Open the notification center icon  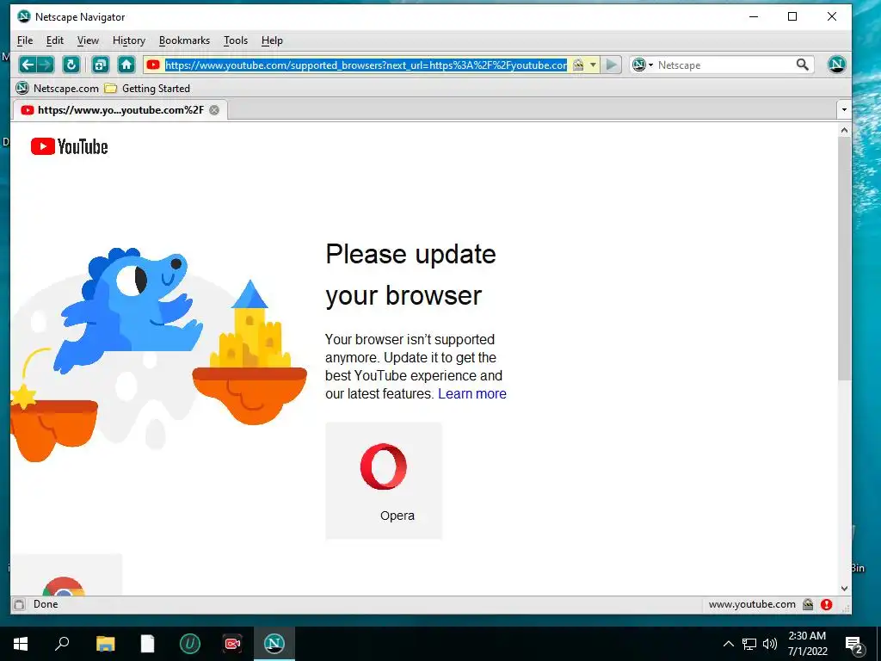coord(854,645)
